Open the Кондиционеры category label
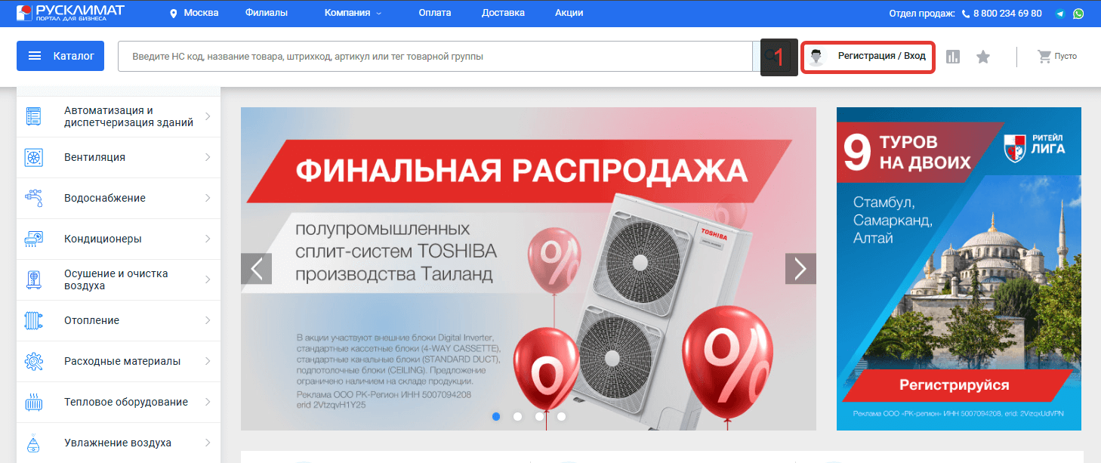 [x=103, y=239]
